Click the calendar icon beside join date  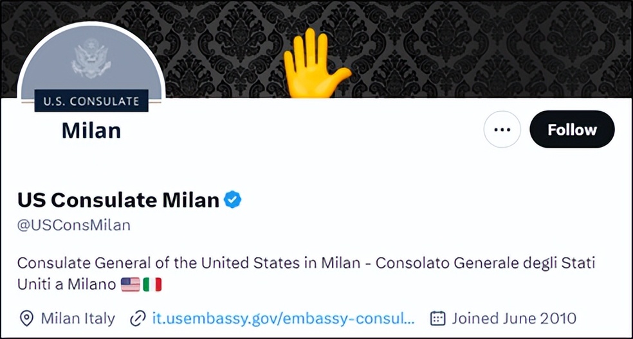(438, 318)
